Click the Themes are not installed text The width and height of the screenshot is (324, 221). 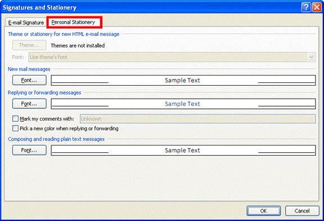pyautogui.click(x=78, y=46)
